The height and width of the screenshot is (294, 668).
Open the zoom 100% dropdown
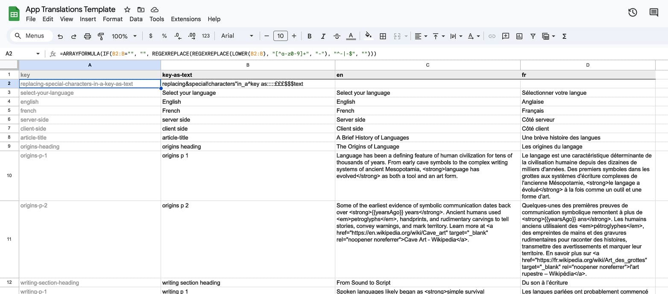coord(124,36)
